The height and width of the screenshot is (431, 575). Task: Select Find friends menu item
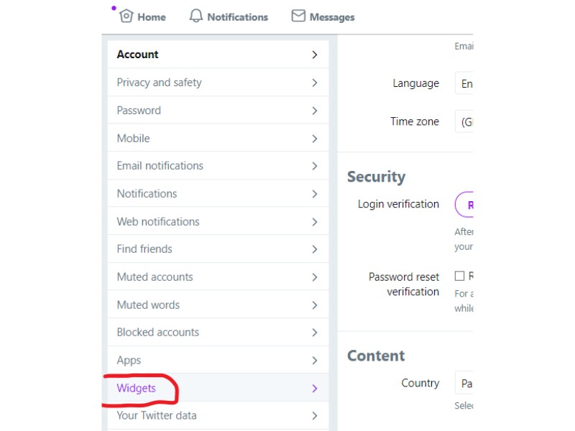218,249
